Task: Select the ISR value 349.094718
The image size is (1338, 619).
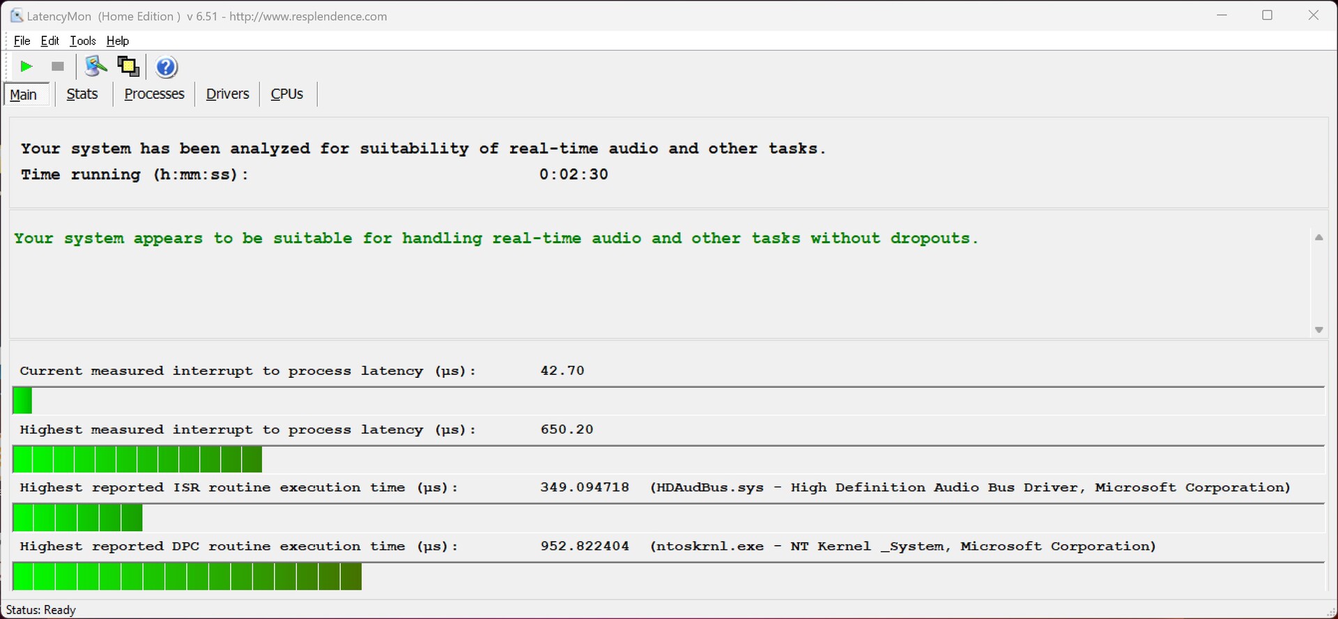Action: [x=585, y=487]
